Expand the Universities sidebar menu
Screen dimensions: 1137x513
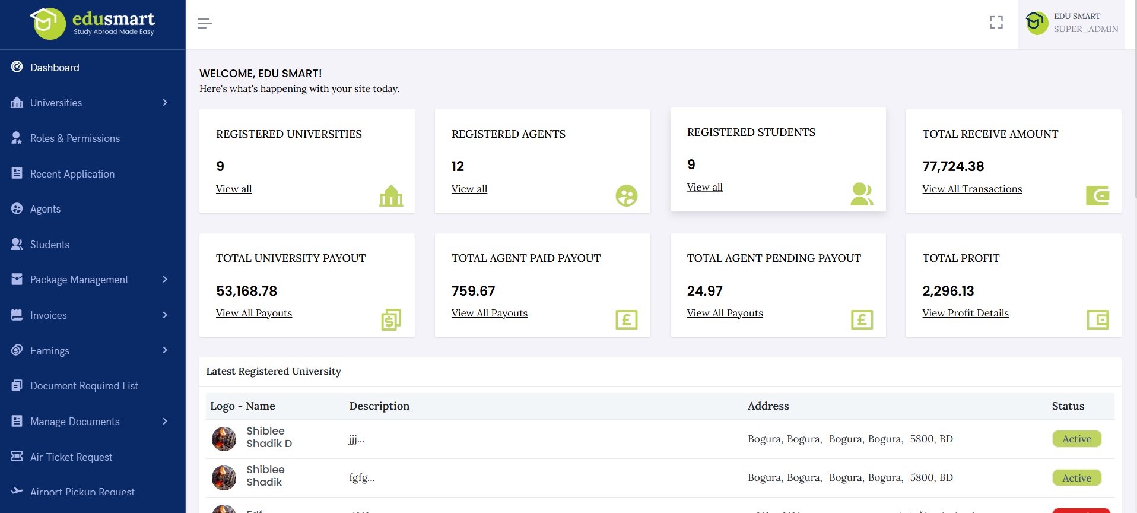(89, 103)
